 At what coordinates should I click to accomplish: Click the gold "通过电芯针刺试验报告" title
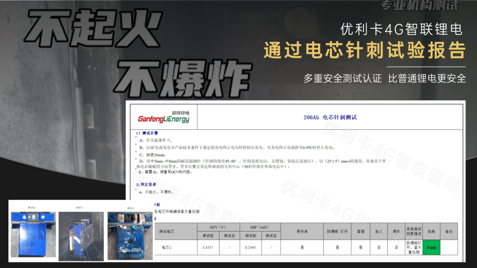coord(364,50)
